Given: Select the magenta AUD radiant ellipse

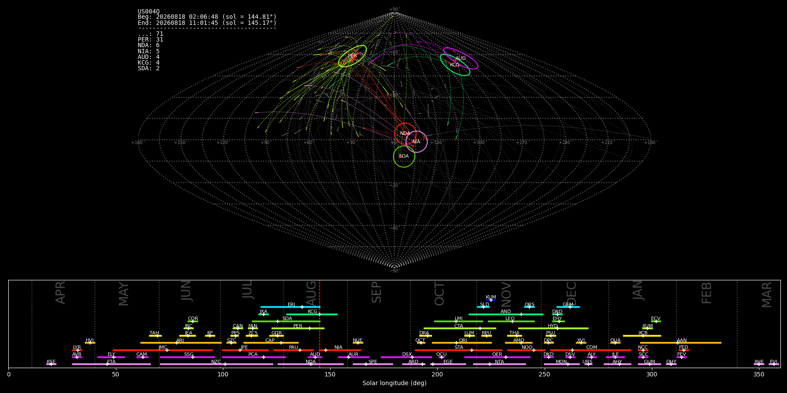Looking at the screenshot, I should tap(461, 59).
